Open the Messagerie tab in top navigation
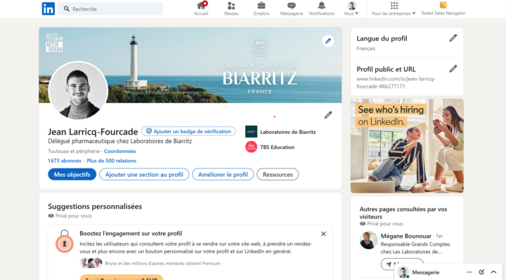The image size is (506, 280). (292, 8)
